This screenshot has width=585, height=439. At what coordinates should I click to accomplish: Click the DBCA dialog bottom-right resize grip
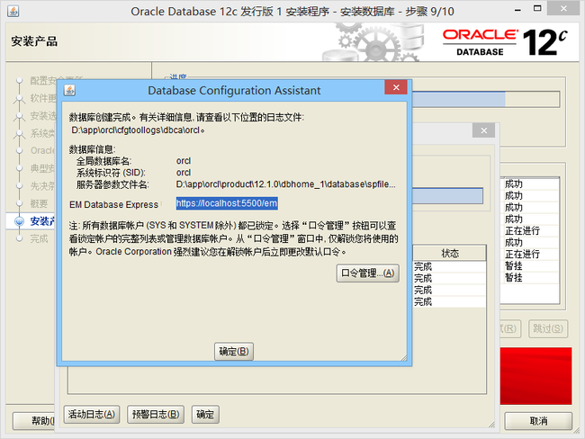[x=403, y=358]
